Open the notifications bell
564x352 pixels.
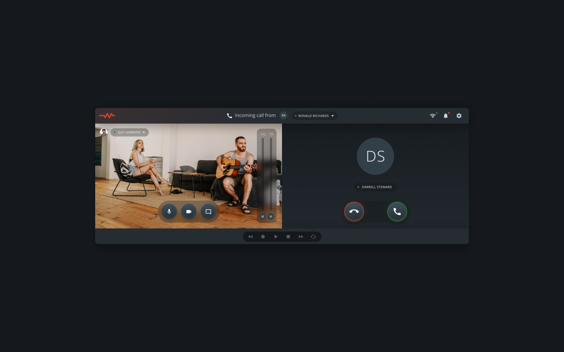445,116
